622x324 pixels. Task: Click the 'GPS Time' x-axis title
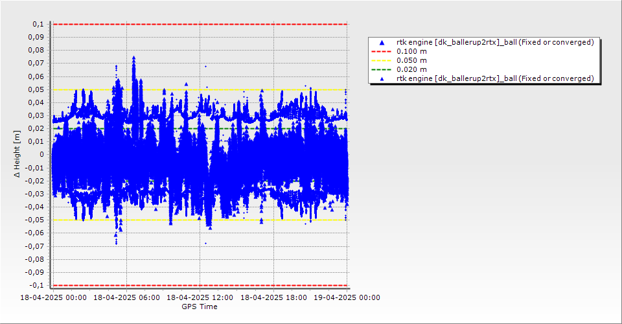[200, 307]
